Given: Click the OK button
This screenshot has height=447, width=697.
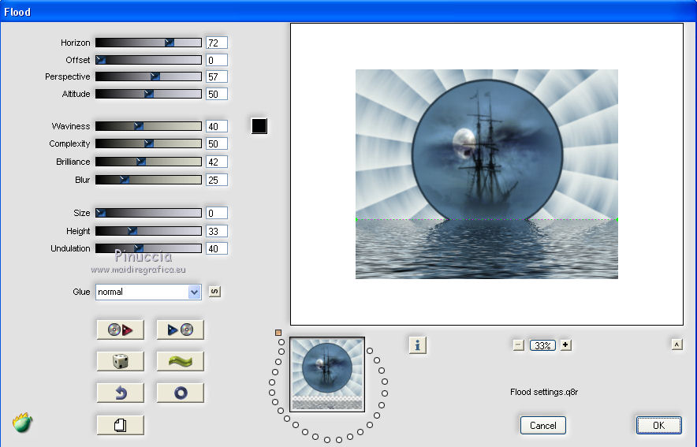Looking at the screenshot, I should pyautogui.click(x=658, y=425).
